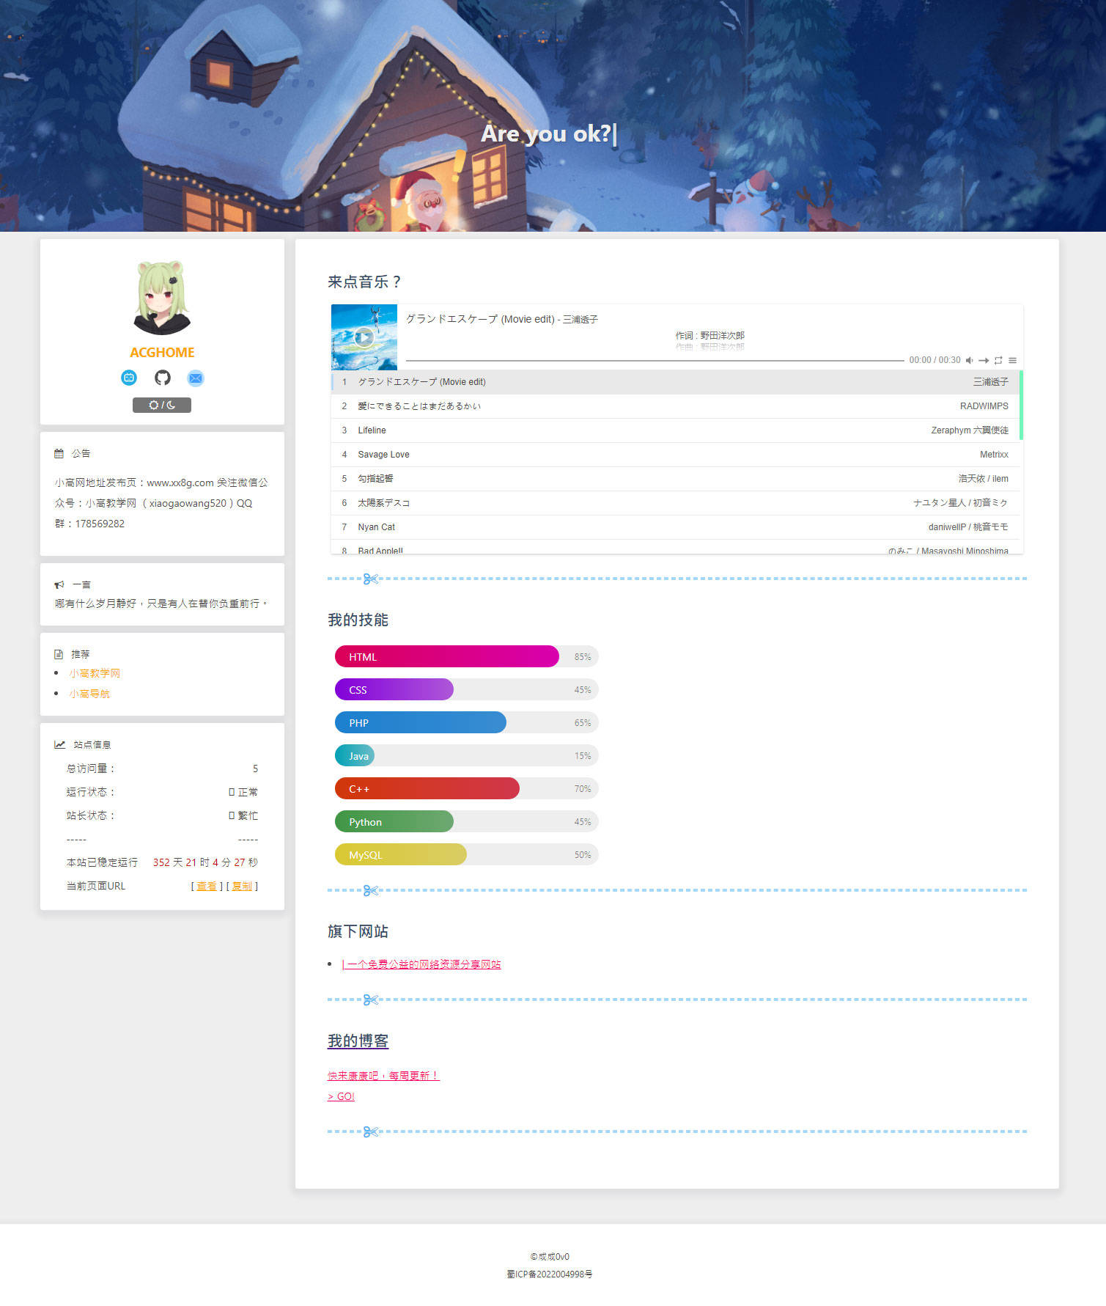Click the ACGHOME site title
The image size is (1106, 1306).
162,353
